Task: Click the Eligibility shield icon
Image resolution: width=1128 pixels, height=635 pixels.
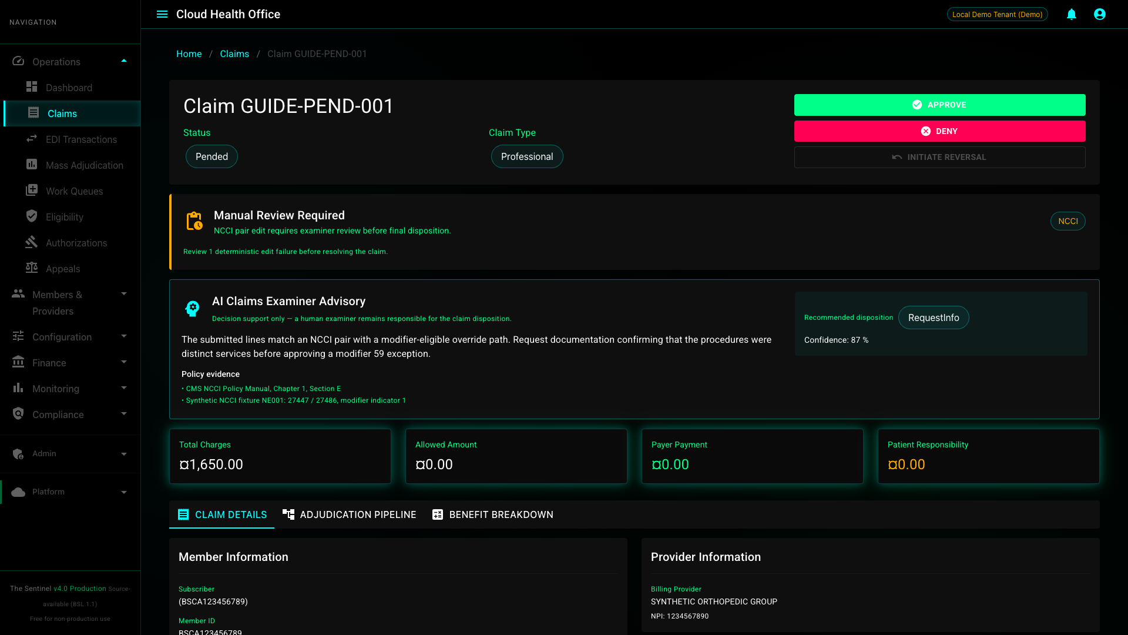Action: click(x=32, y=216)
